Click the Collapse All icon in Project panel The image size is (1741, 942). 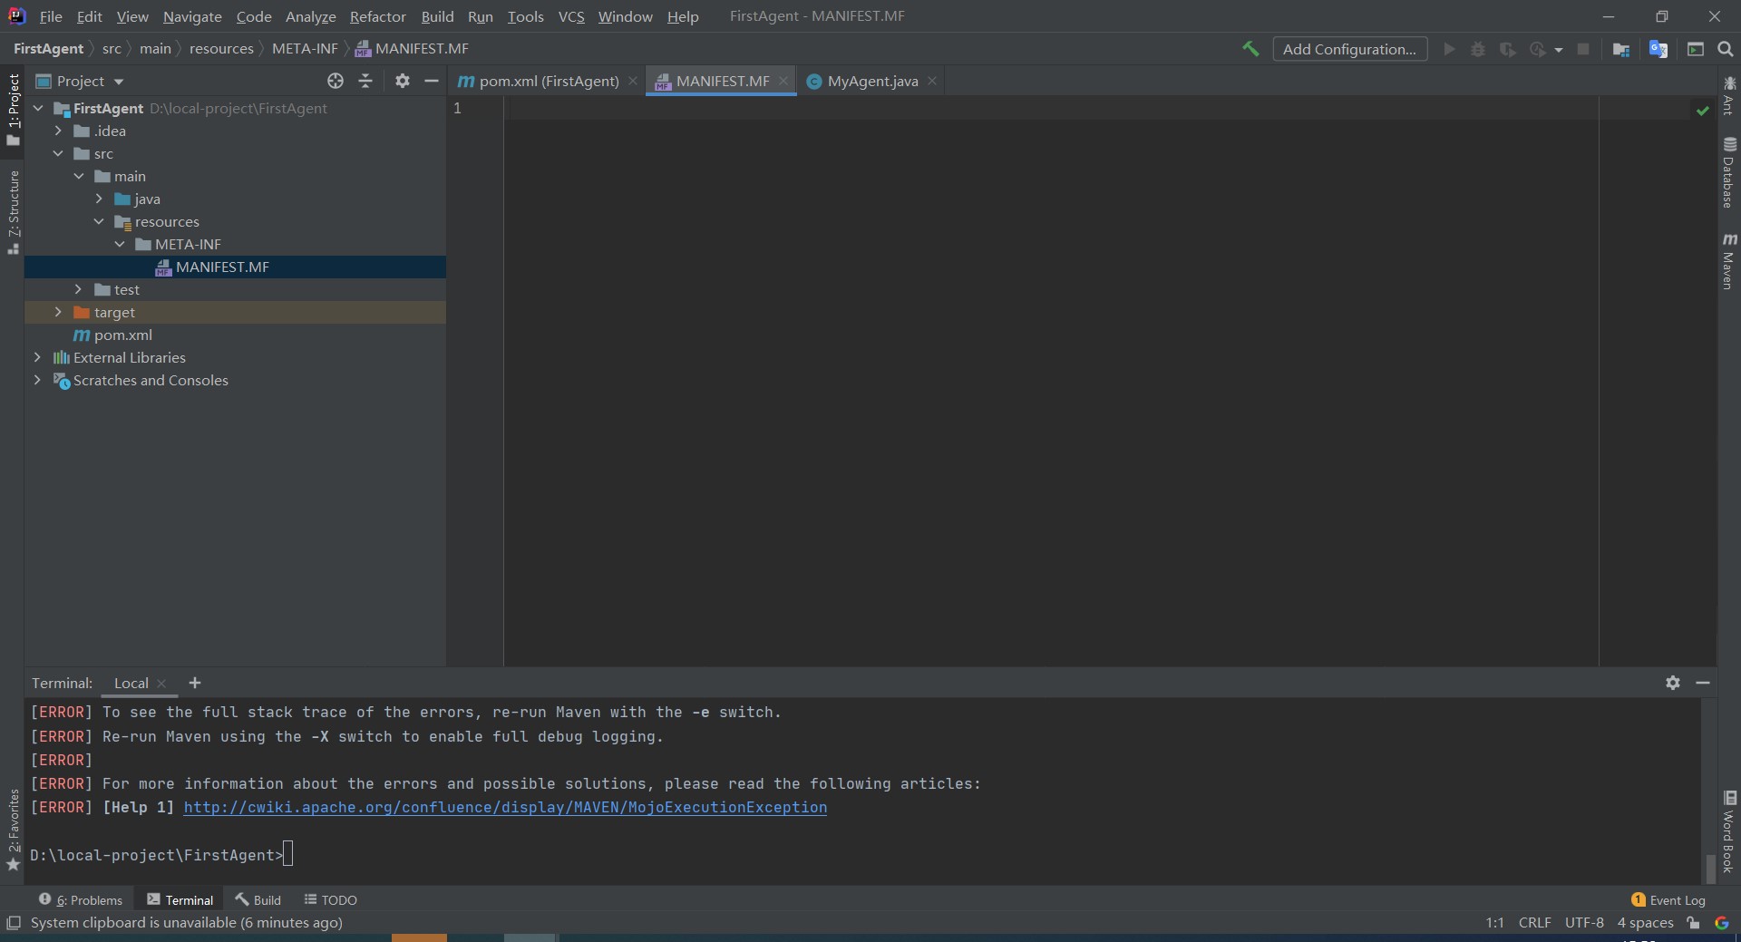click(365, 81)
